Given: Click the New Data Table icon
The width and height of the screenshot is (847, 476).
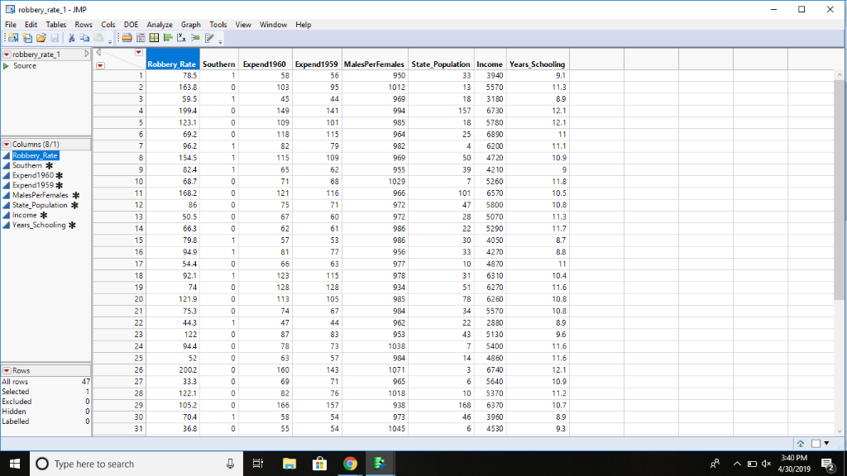Looking at the screenshot, I should point(13,38).
